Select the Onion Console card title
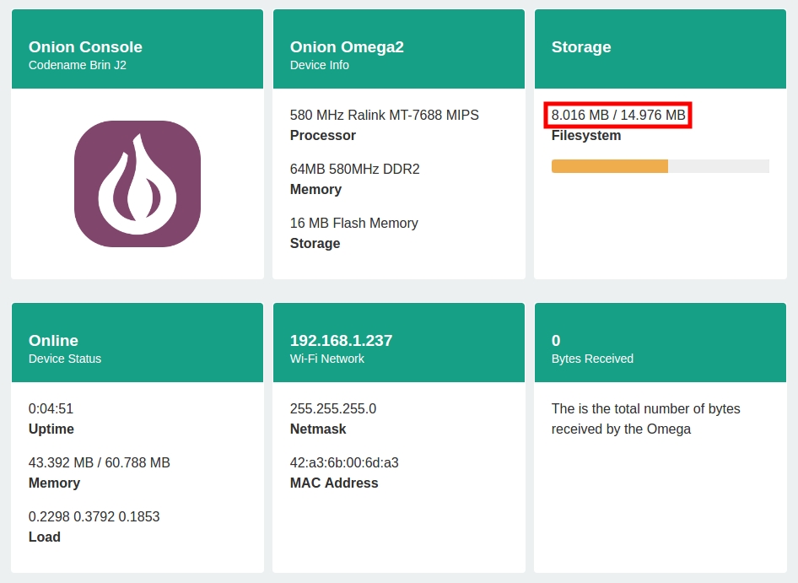Image resolution: width=798 pixels, height=583 pixels. pyautogui.click(x=85, y=47)
